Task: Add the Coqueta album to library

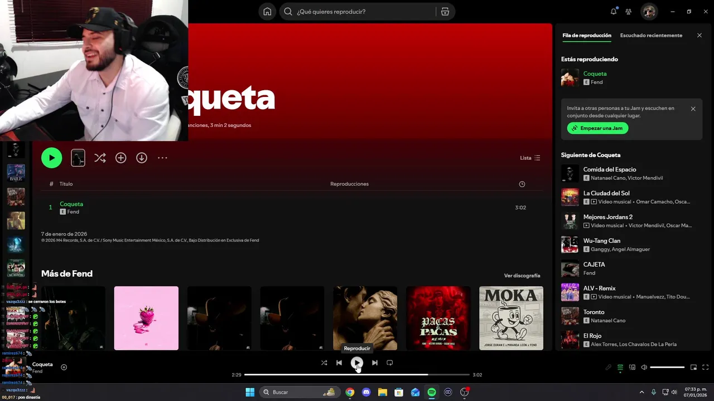Action: click(120, 158)
